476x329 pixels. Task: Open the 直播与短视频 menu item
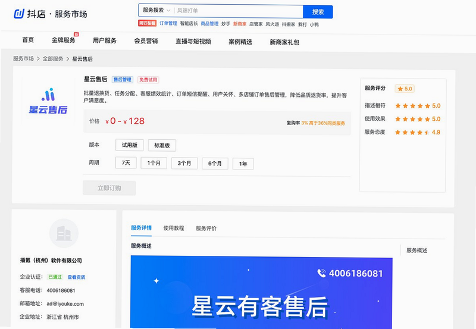[x=193, y=41]
